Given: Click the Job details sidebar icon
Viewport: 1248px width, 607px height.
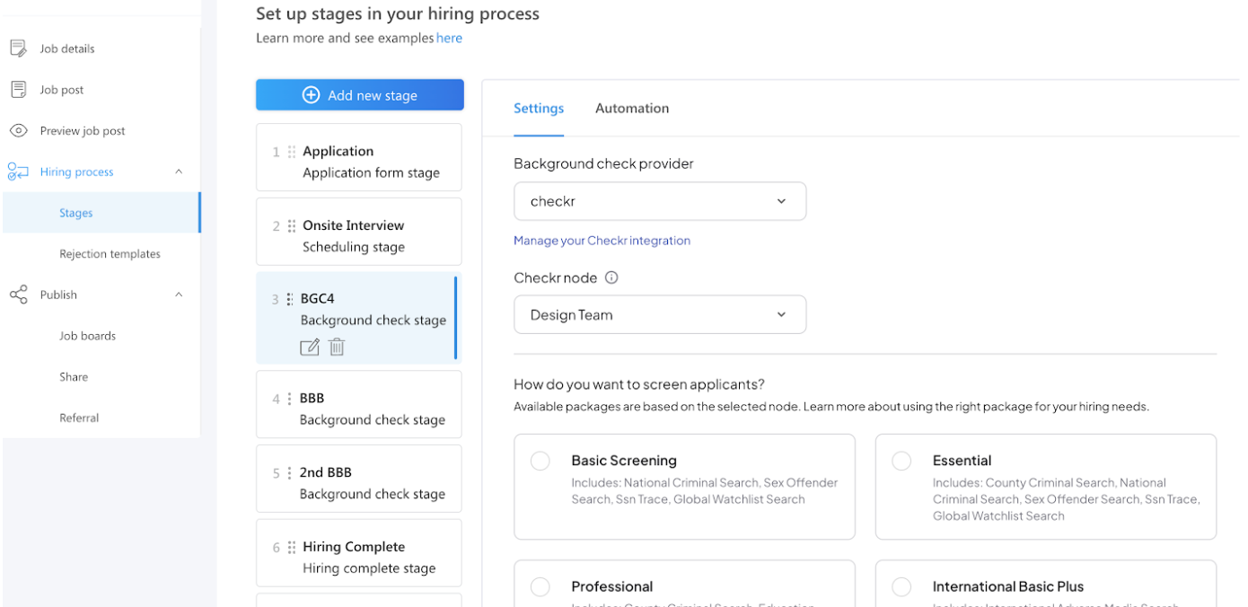Looking at the screenshot, I should click(18, 48).
